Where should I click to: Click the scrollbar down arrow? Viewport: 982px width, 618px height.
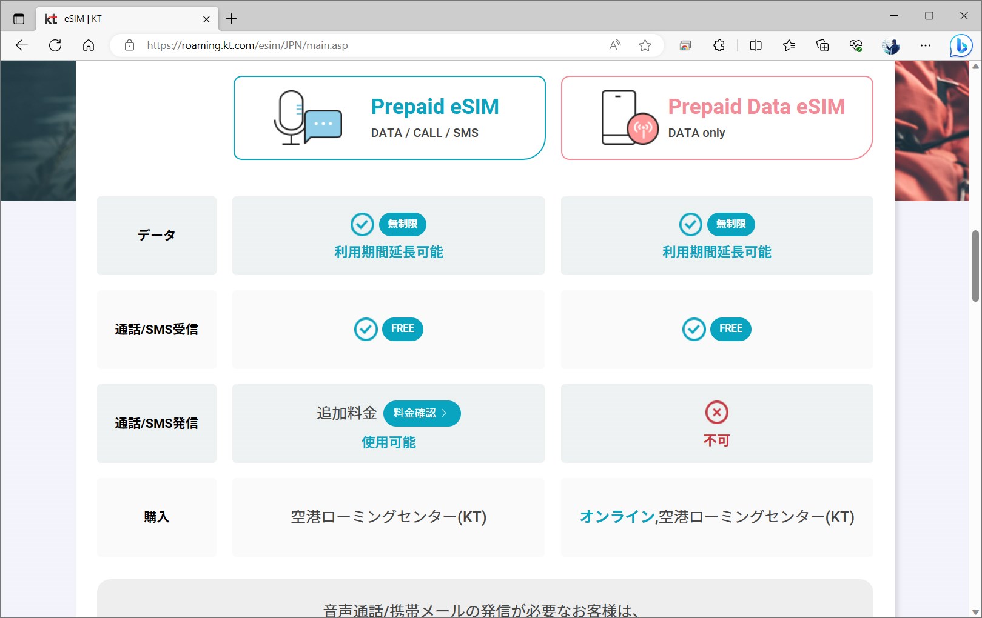tap(975, 612)
